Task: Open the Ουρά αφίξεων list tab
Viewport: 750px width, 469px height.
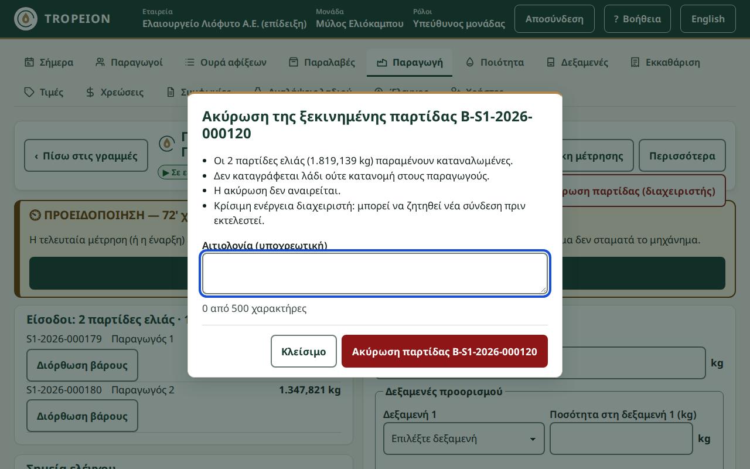Action: [225, 62]
